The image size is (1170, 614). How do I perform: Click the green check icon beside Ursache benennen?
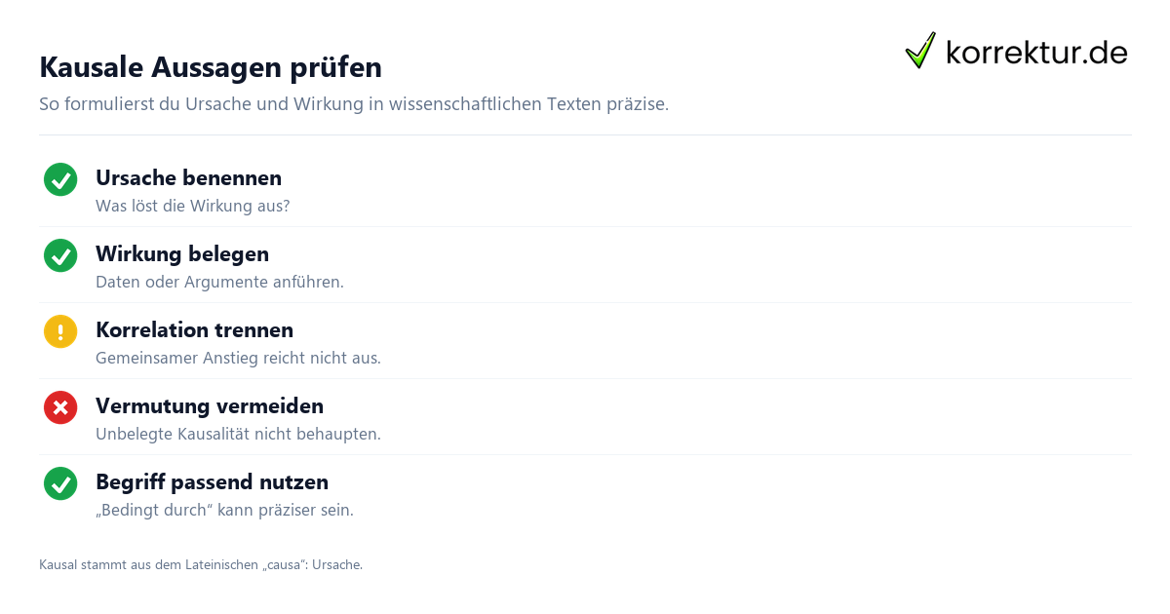click(60, 179)
